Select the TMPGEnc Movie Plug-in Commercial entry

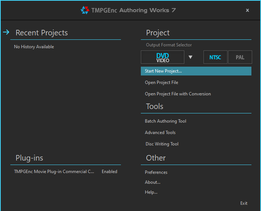pos(54,172)
